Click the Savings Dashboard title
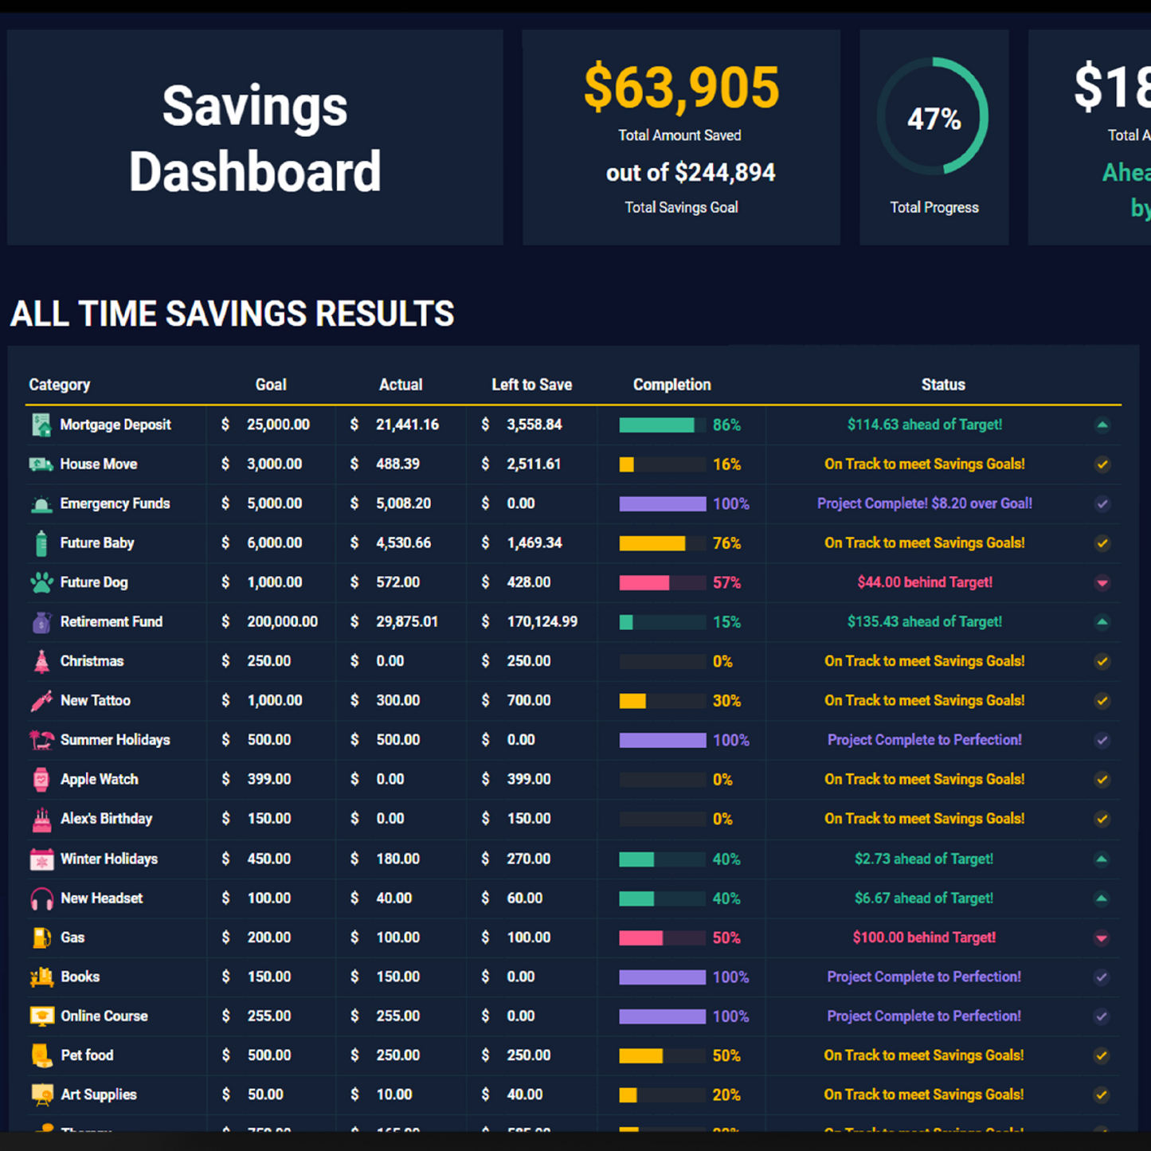 (256, 139)
